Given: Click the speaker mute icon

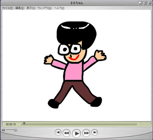Looking at the screenshot, I should [x=3, y=130].
